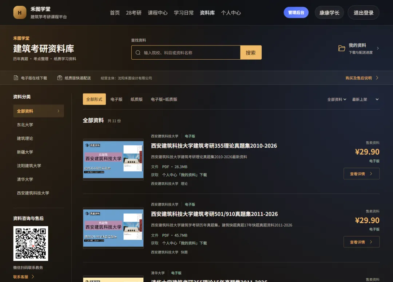Click the search input for 院校、科目或资料名称

(x=186, y=53)
